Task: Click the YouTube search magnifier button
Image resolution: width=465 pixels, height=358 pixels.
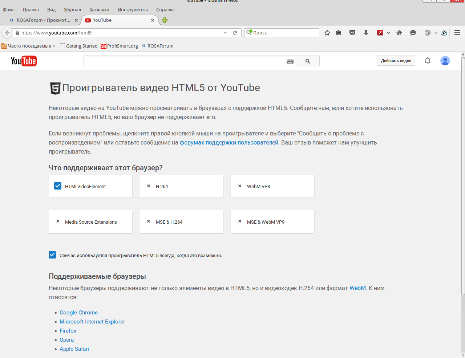Action: [308, 61]
